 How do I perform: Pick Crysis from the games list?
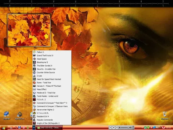(x=52, y=76)
